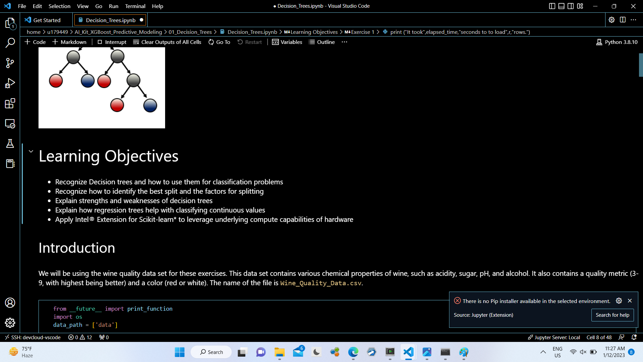Switch to the Get Started tab
This screenshot has height=362, width=643.
[47, 20]
